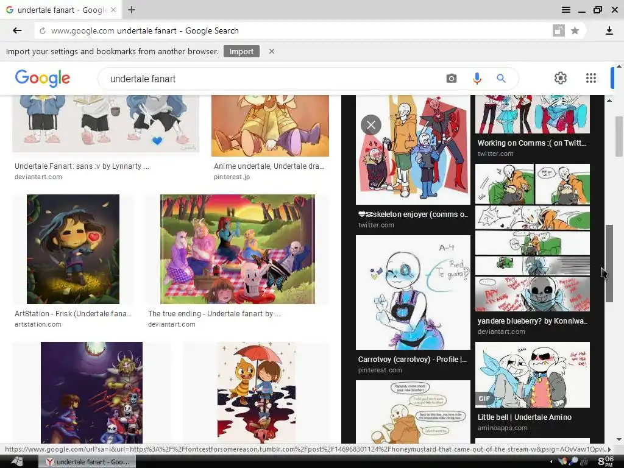The image size is (624, 468).
Task: Click the Import button
Action: pyautogui.click(x=241, y=51)
